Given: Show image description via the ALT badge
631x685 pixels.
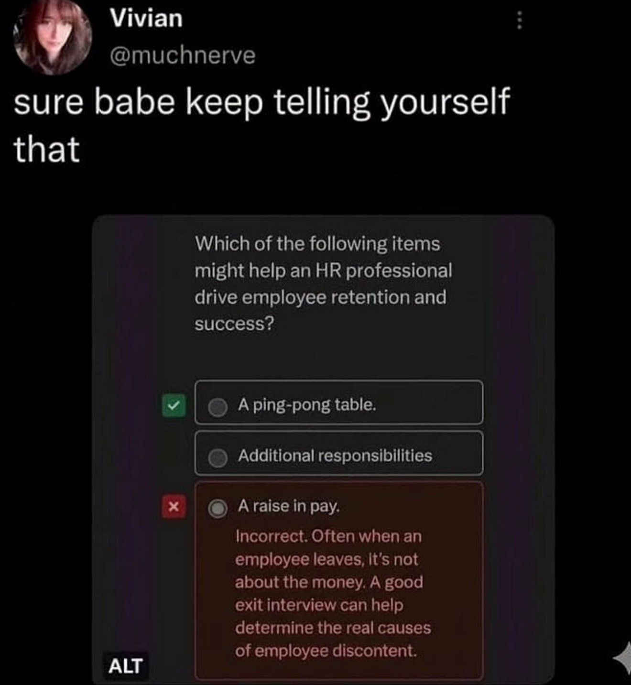Looking at the screenshot, I should (125, 666).
